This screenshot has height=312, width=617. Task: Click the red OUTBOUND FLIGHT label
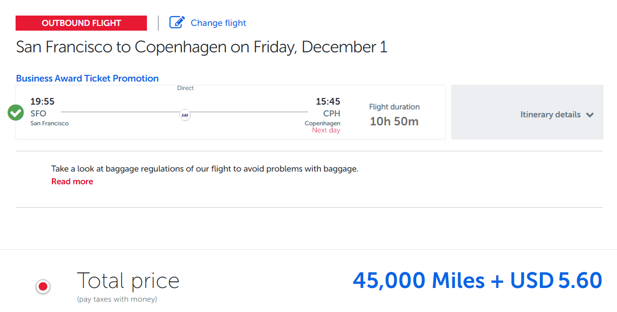[81, 23]
